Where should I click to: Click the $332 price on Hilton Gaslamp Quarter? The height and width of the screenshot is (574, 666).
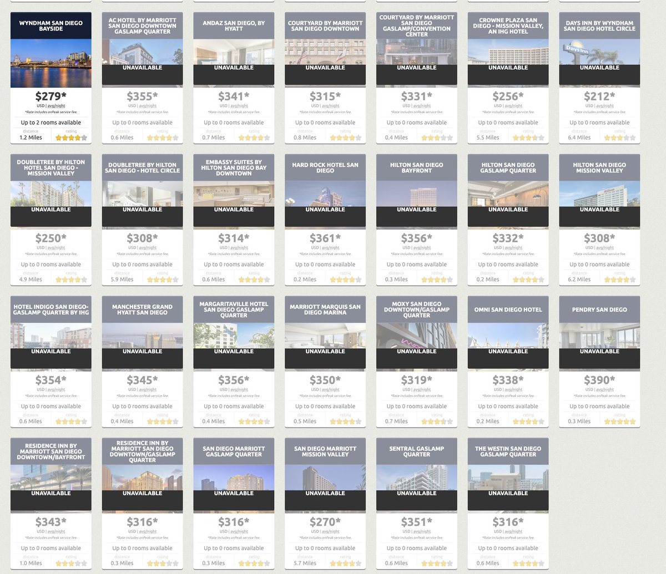[508, 238]
